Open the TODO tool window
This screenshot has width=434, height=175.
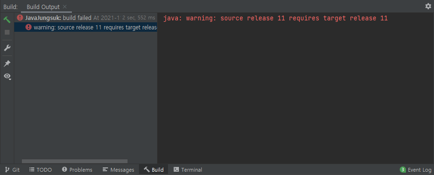click(x=40, y=169)
